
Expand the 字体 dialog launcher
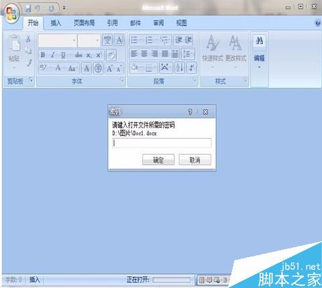click(x=122, y=80)
